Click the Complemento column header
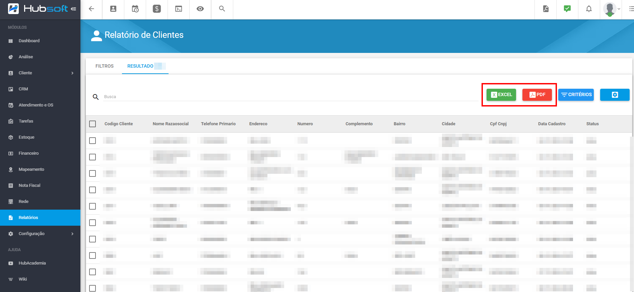This screenshot has height=292, width=634. pyautogui.click(x=359, y=124)
